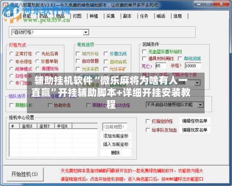Click 添加当前坐标 button
This screenshot has height=186, width=232.
tap(116, 136)
